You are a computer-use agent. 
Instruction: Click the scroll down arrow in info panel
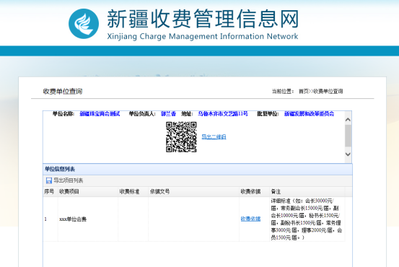[x=348, y=154]
